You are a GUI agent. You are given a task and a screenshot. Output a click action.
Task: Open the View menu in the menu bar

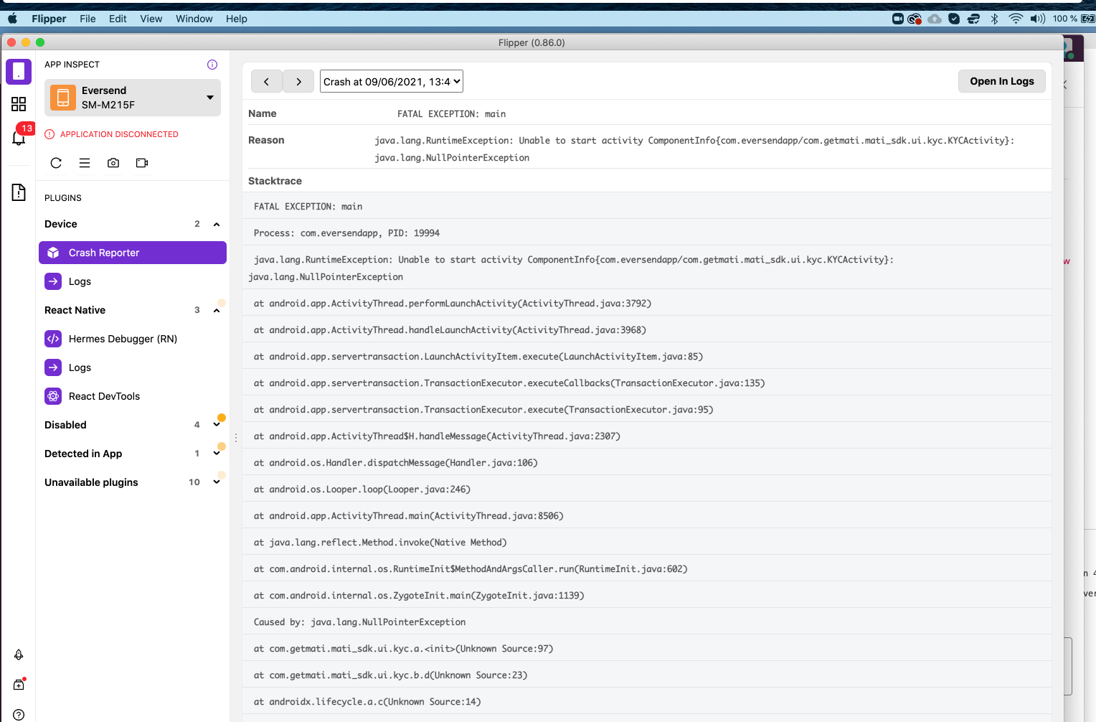[x=151, y=19]
